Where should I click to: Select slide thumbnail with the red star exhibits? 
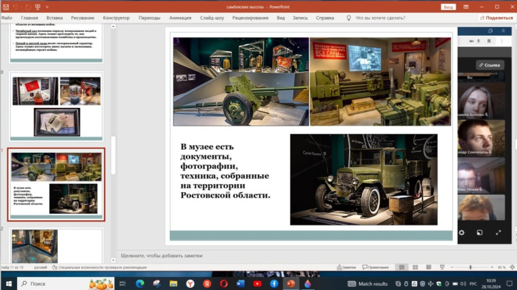point(56,106)
